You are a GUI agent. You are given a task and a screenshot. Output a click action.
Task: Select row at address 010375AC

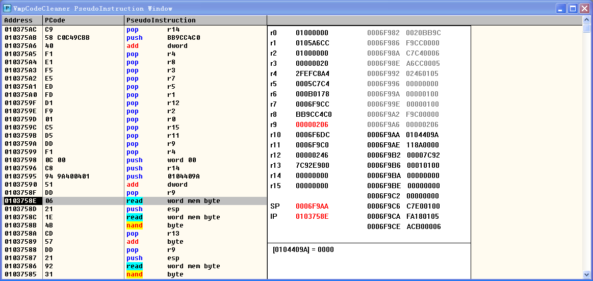135,29
